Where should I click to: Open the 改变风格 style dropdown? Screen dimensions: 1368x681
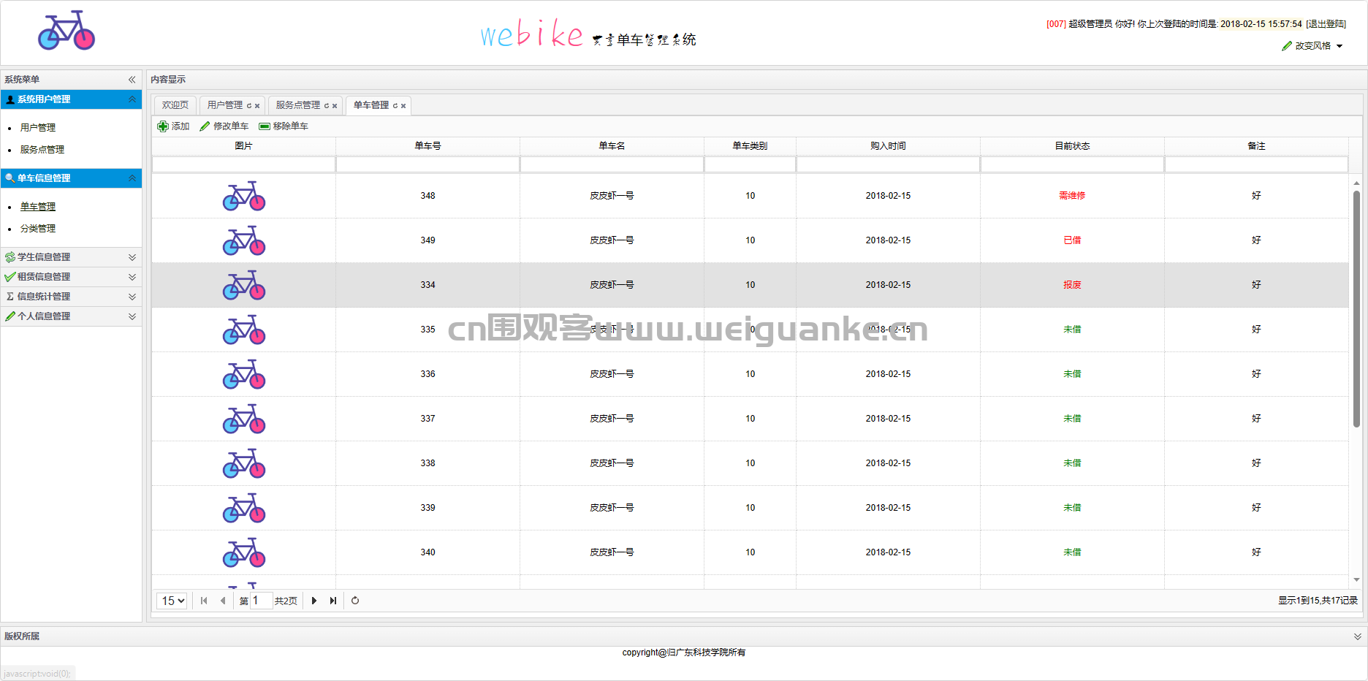(1312, 46)
